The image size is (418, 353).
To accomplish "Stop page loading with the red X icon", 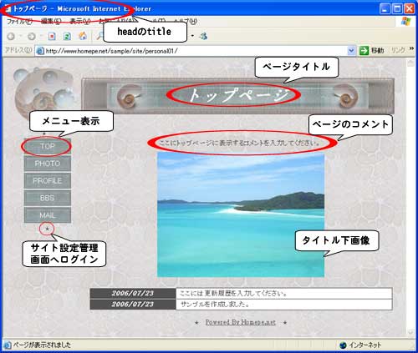I will pyautogui.click(x=52, y=37).
